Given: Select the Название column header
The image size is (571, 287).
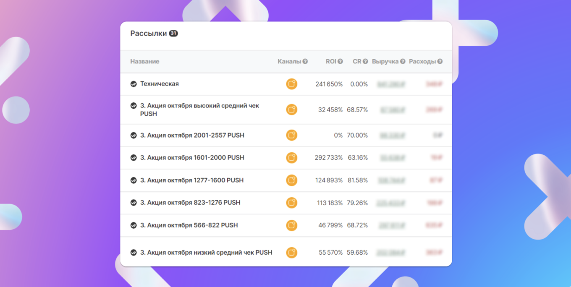Looking at the screenshot, I should click(x=144, y=61).
